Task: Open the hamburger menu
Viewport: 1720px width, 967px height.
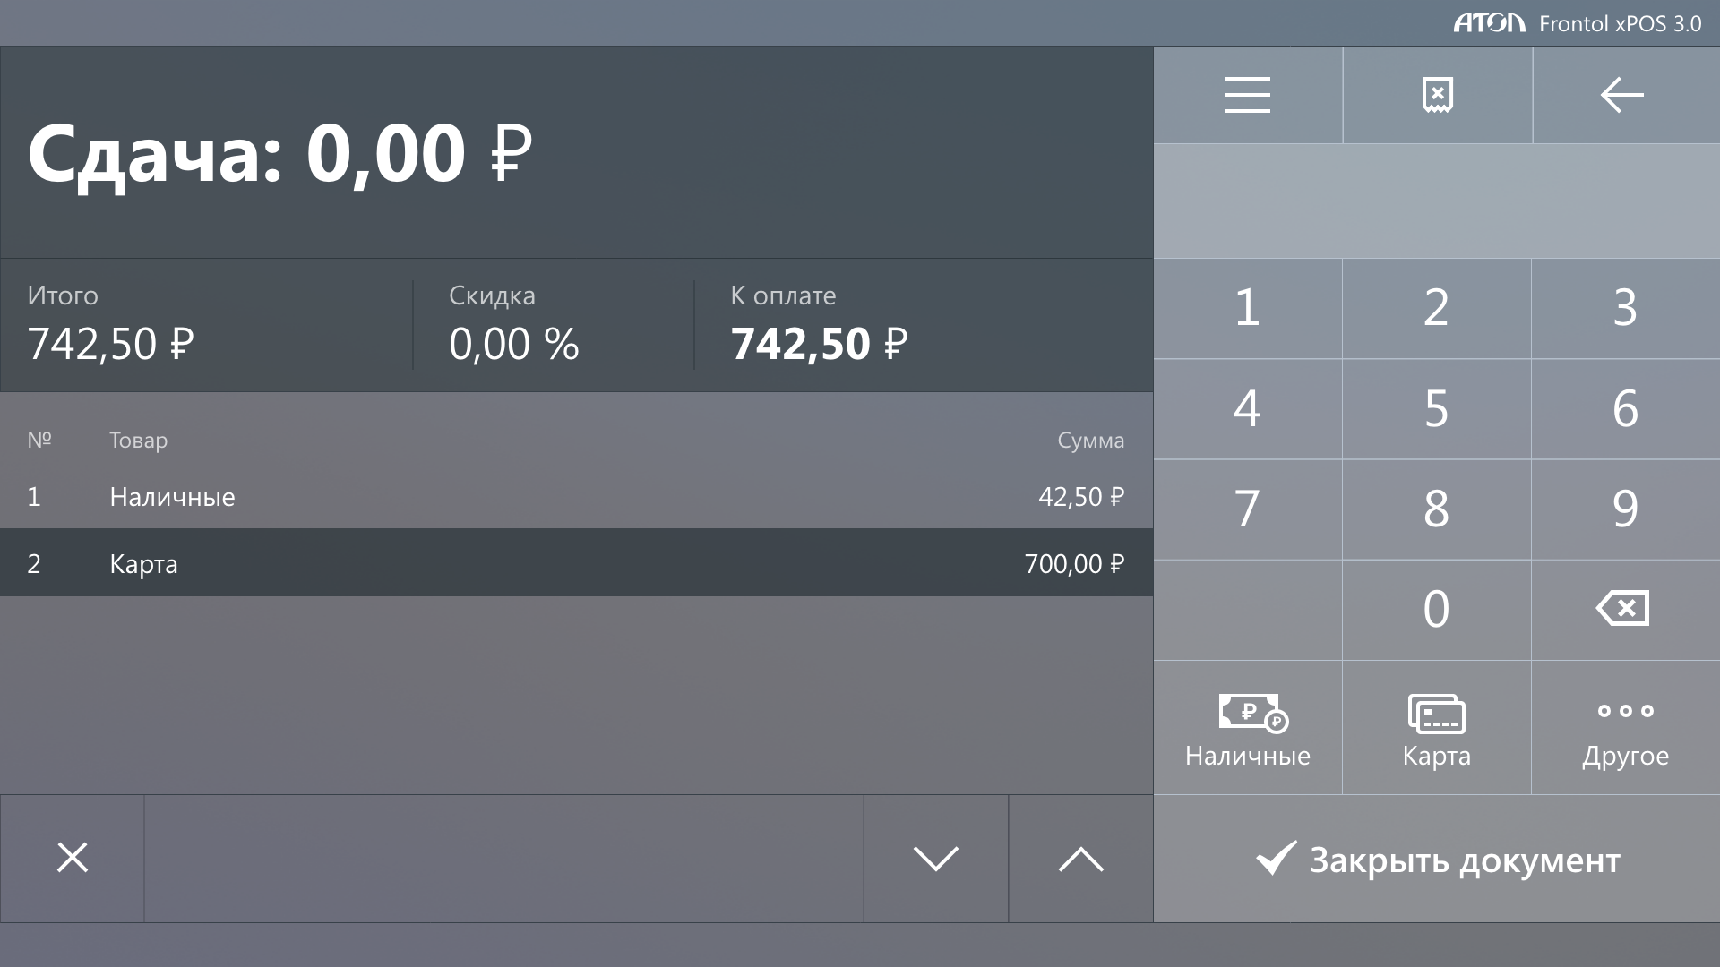Action: (1247, 95)
